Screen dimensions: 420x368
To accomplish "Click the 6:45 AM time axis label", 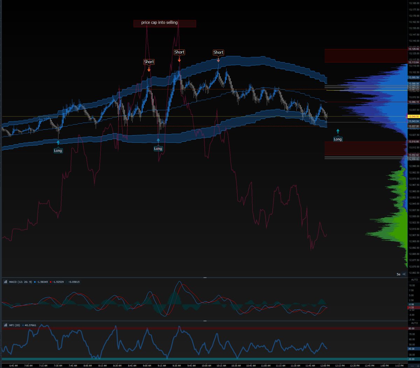I will coord(14,366).
